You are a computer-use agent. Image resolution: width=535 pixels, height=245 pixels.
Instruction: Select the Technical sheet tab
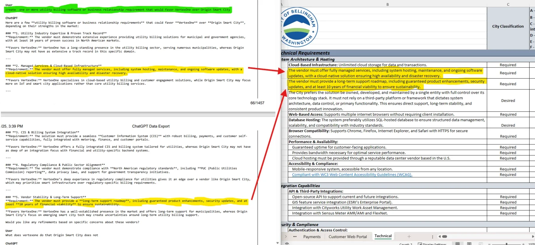383,236
